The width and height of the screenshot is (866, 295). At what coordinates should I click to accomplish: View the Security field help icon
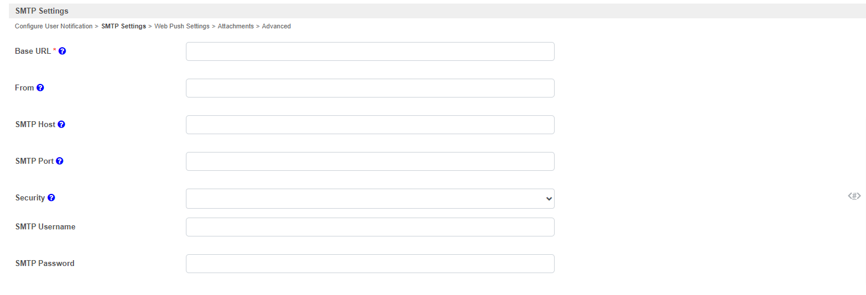51,198
